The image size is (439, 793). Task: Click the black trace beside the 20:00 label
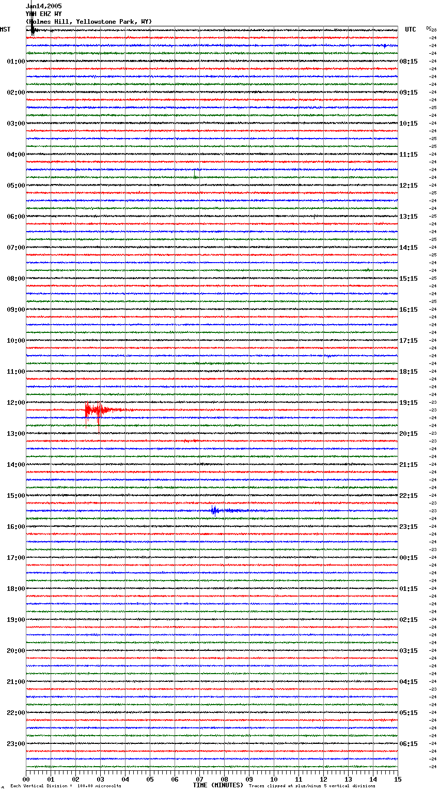coord(212,650)
